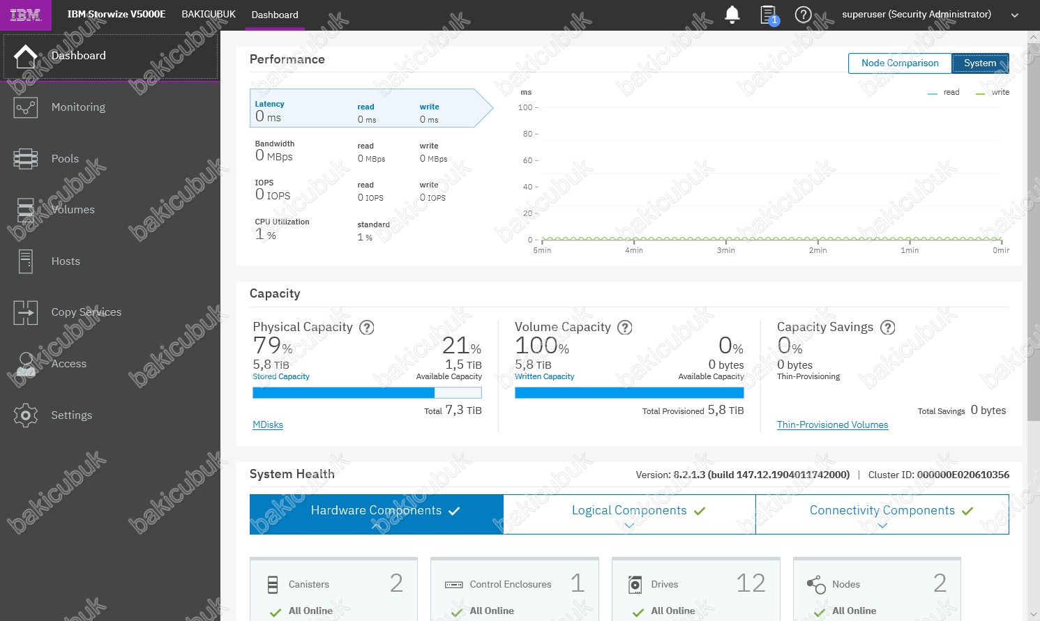Screen dimensions: 1040x621
Task: Click the IBM Storwize V5000E title
Action: tap(116, 15)
